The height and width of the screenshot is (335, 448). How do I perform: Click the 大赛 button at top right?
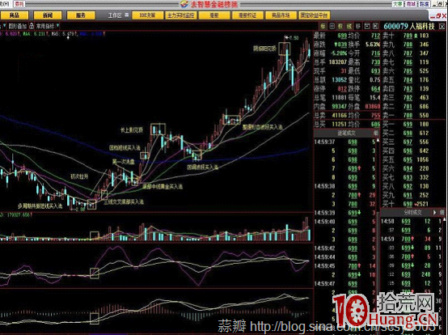[397, 4]
